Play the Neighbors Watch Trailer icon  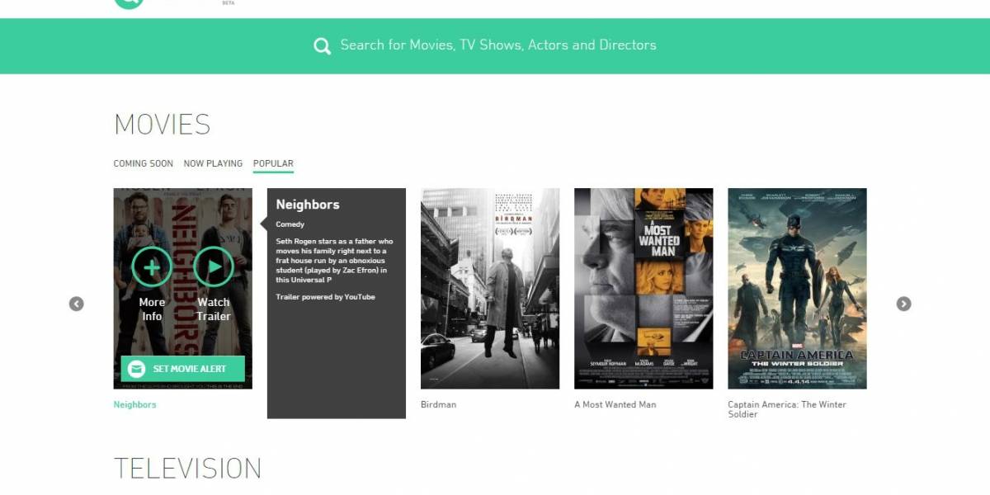coord(214,266)
